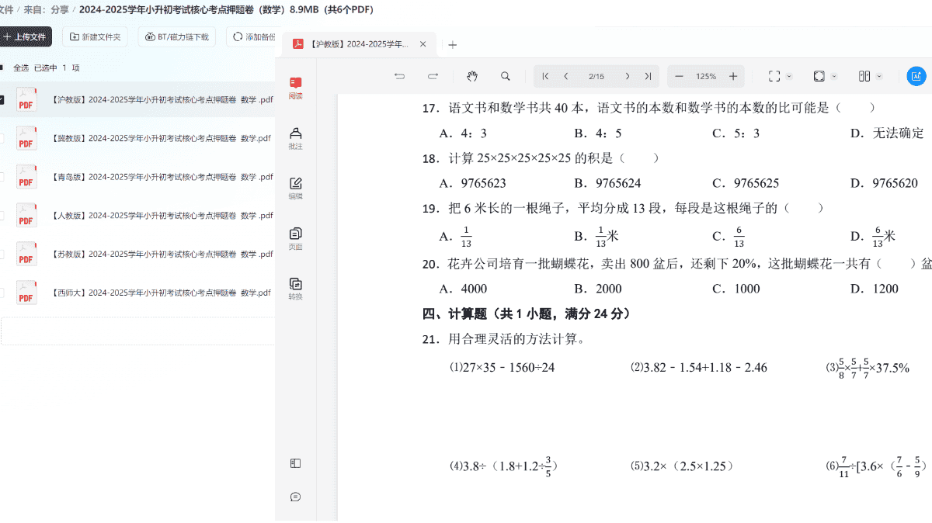The image size is (932, 523).
Task: Jump to the last page
Action: pos(647,76)
